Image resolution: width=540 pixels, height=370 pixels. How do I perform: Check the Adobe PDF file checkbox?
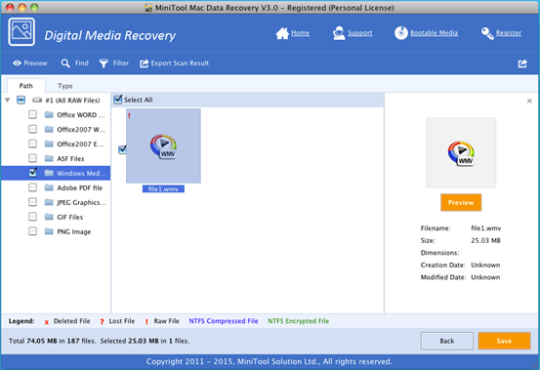coord(33,187)
